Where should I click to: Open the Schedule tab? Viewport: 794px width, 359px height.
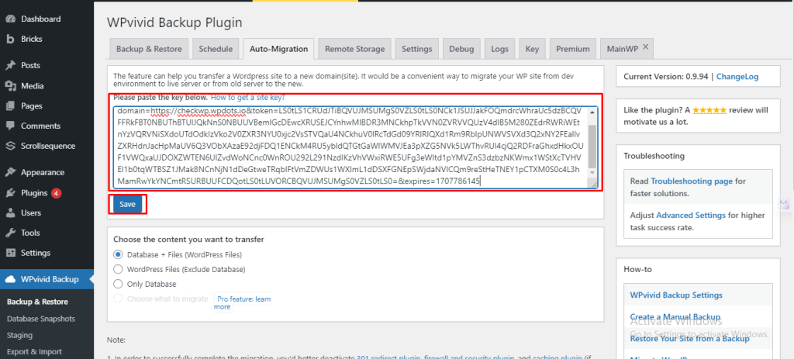click(216, 49)
